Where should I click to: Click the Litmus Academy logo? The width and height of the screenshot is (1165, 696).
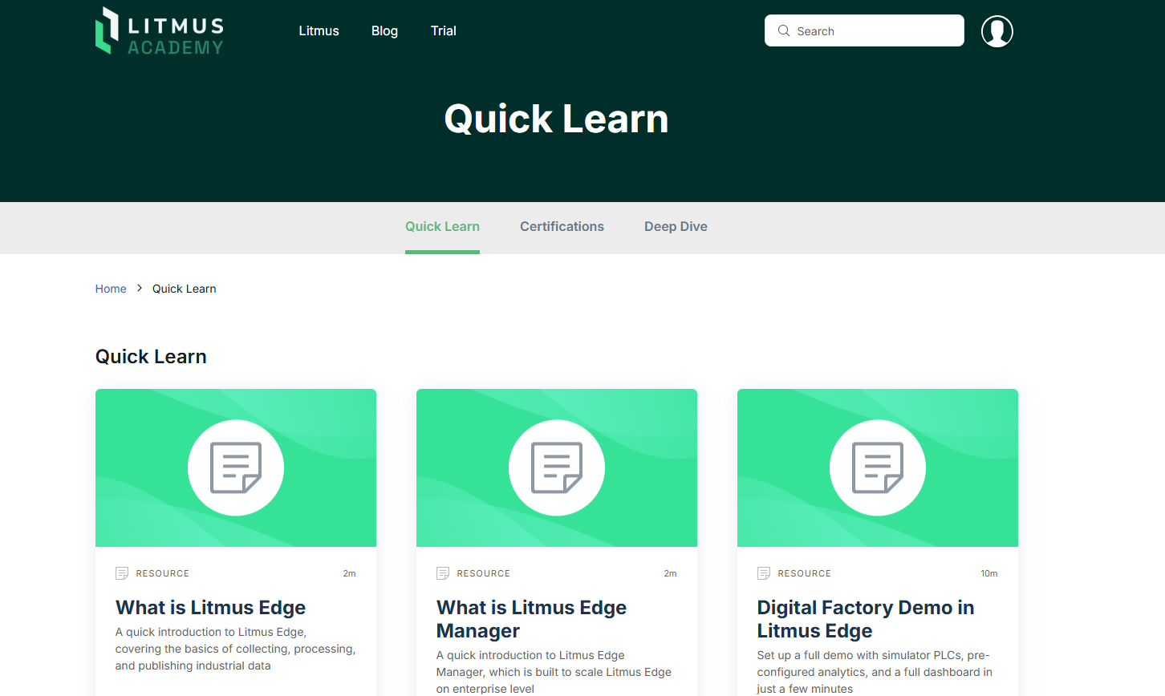click(x=159, y=30)
